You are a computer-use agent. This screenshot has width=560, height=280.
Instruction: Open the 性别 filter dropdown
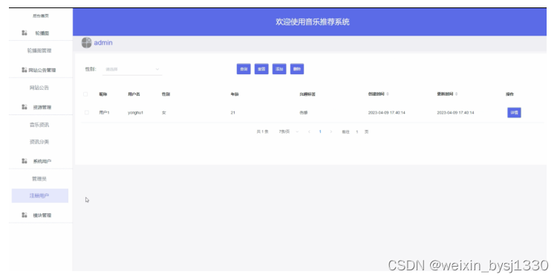point(131,69)
